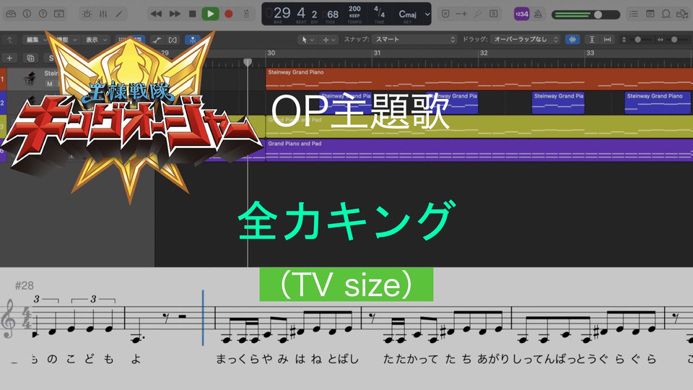The image size is (693, 390).
Task: Open the スマート snap dropdown
Action: coord(414,39)
